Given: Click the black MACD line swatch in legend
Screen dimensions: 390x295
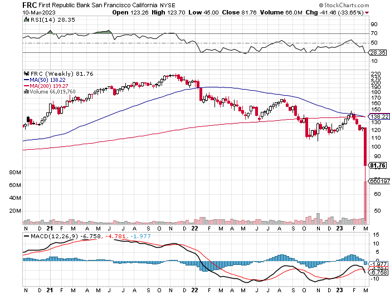Looking at the screenshot, I should (26, 237).
